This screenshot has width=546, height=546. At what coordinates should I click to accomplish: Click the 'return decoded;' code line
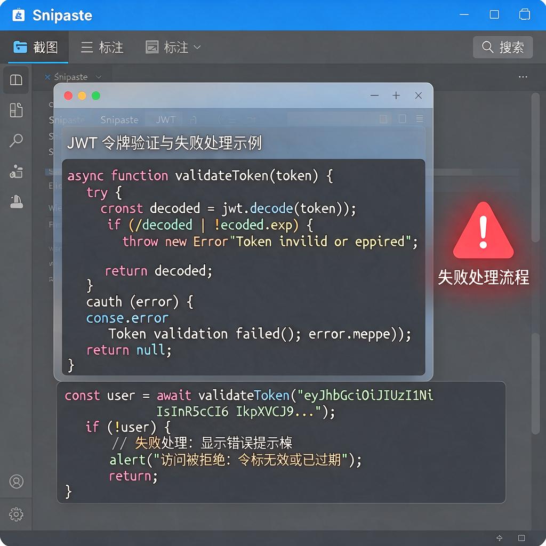tap(158, 270)
